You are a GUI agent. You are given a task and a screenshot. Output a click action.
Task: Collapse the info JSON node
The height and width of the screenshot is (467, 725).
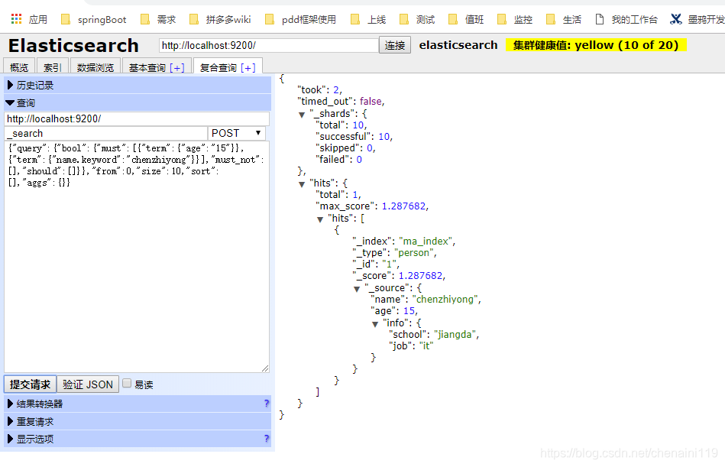tap(375, 324)
